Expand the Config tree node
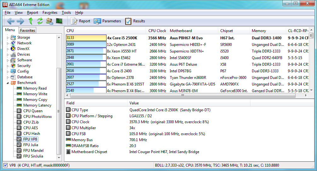This screenshot has width=317, height=171. click(x=8, y=71)
